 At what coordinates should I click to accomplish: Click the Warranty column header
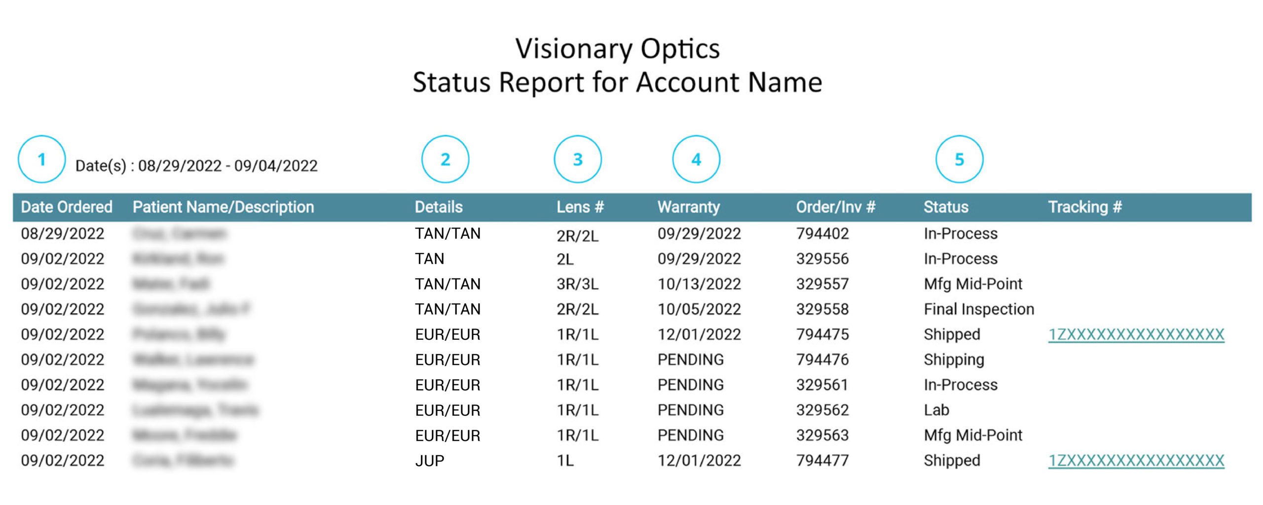pyautogui.click(x=688, y=207)
